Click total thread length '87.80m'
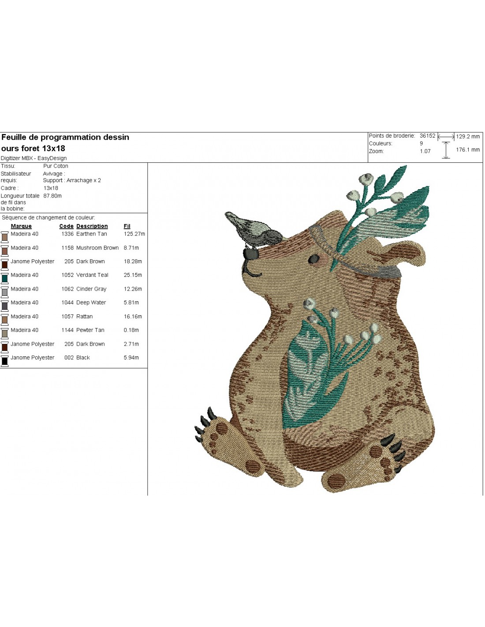 pos(52,196)
